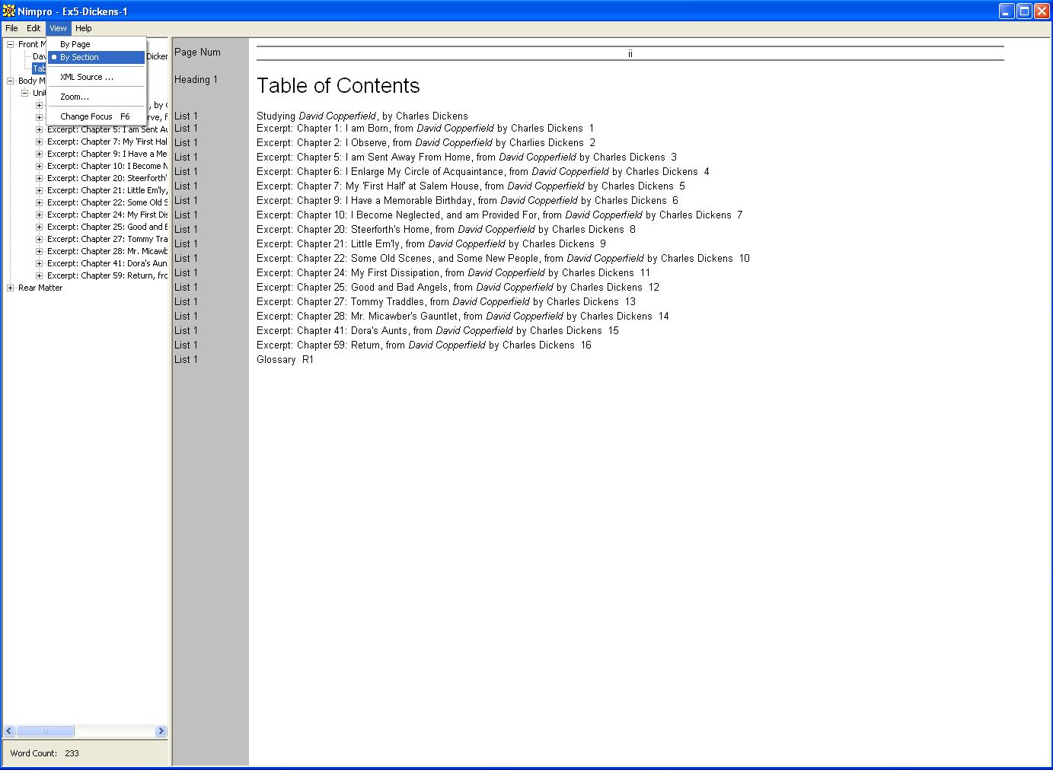This screenshot has width=1053, height=770.
Task: Click 'Chapter 20: Steerforth's Home' entry
Action: point(446,230)
